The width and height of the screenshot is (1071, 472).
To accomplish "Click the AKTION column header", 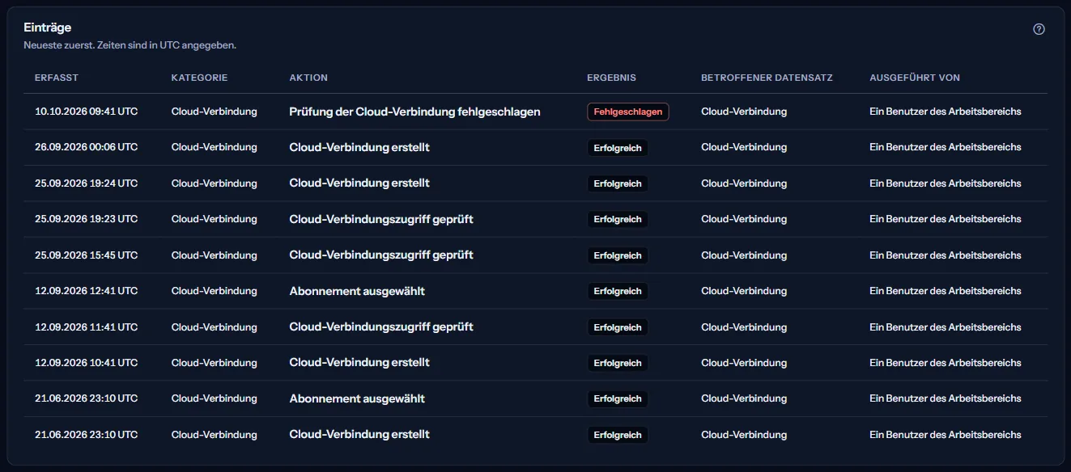I will coord(308,78).
